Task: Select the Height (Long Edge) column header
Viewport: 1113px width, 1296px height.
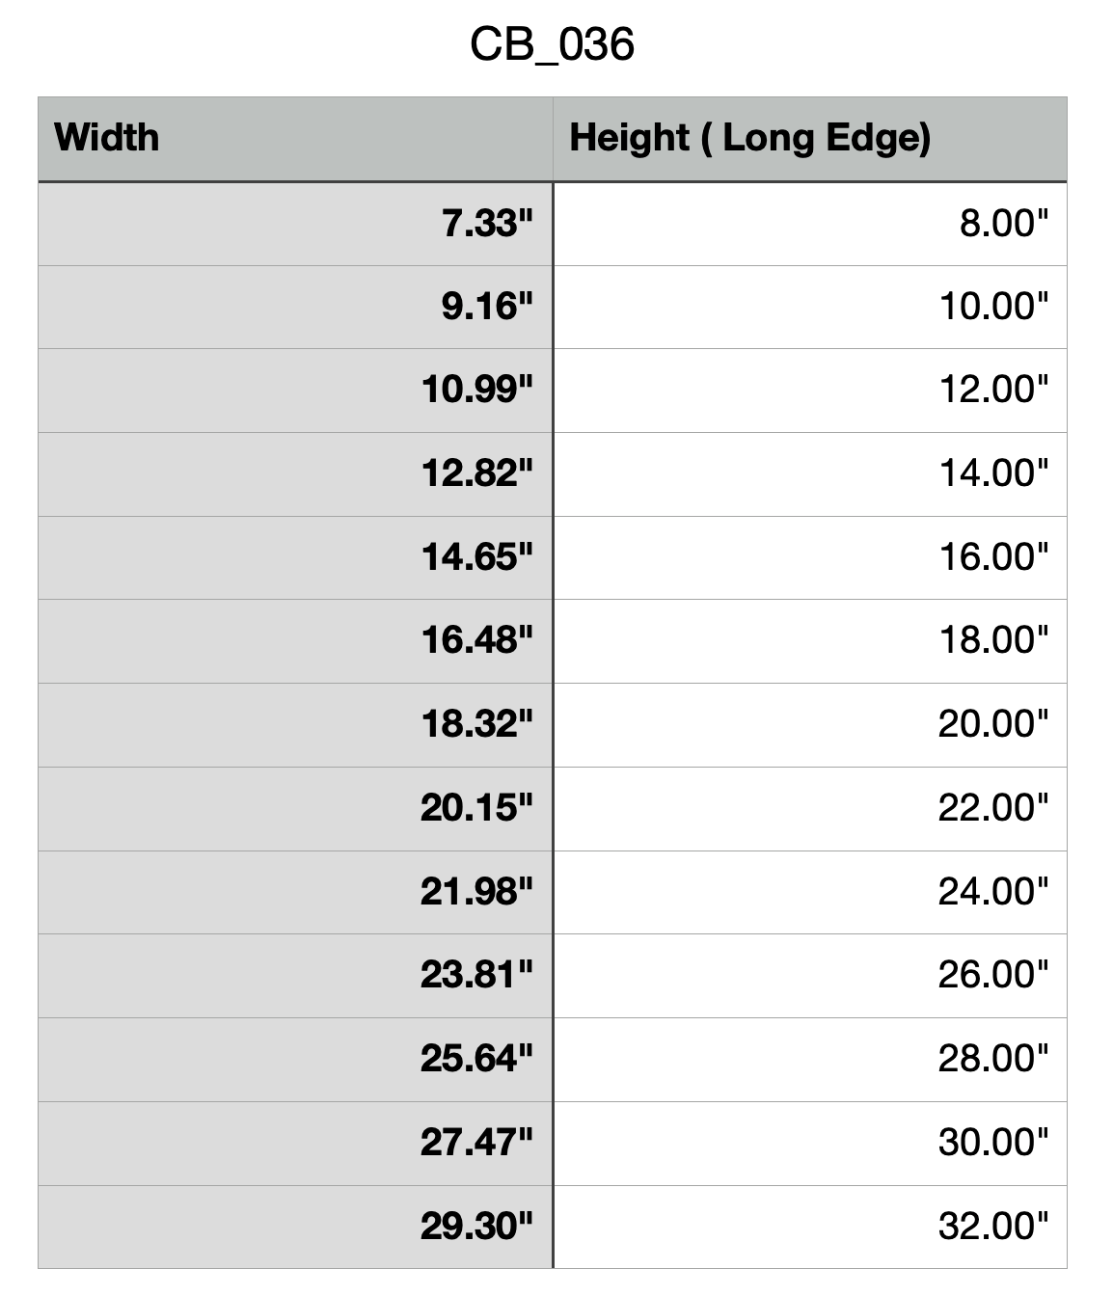Action: tap(749, 138)
